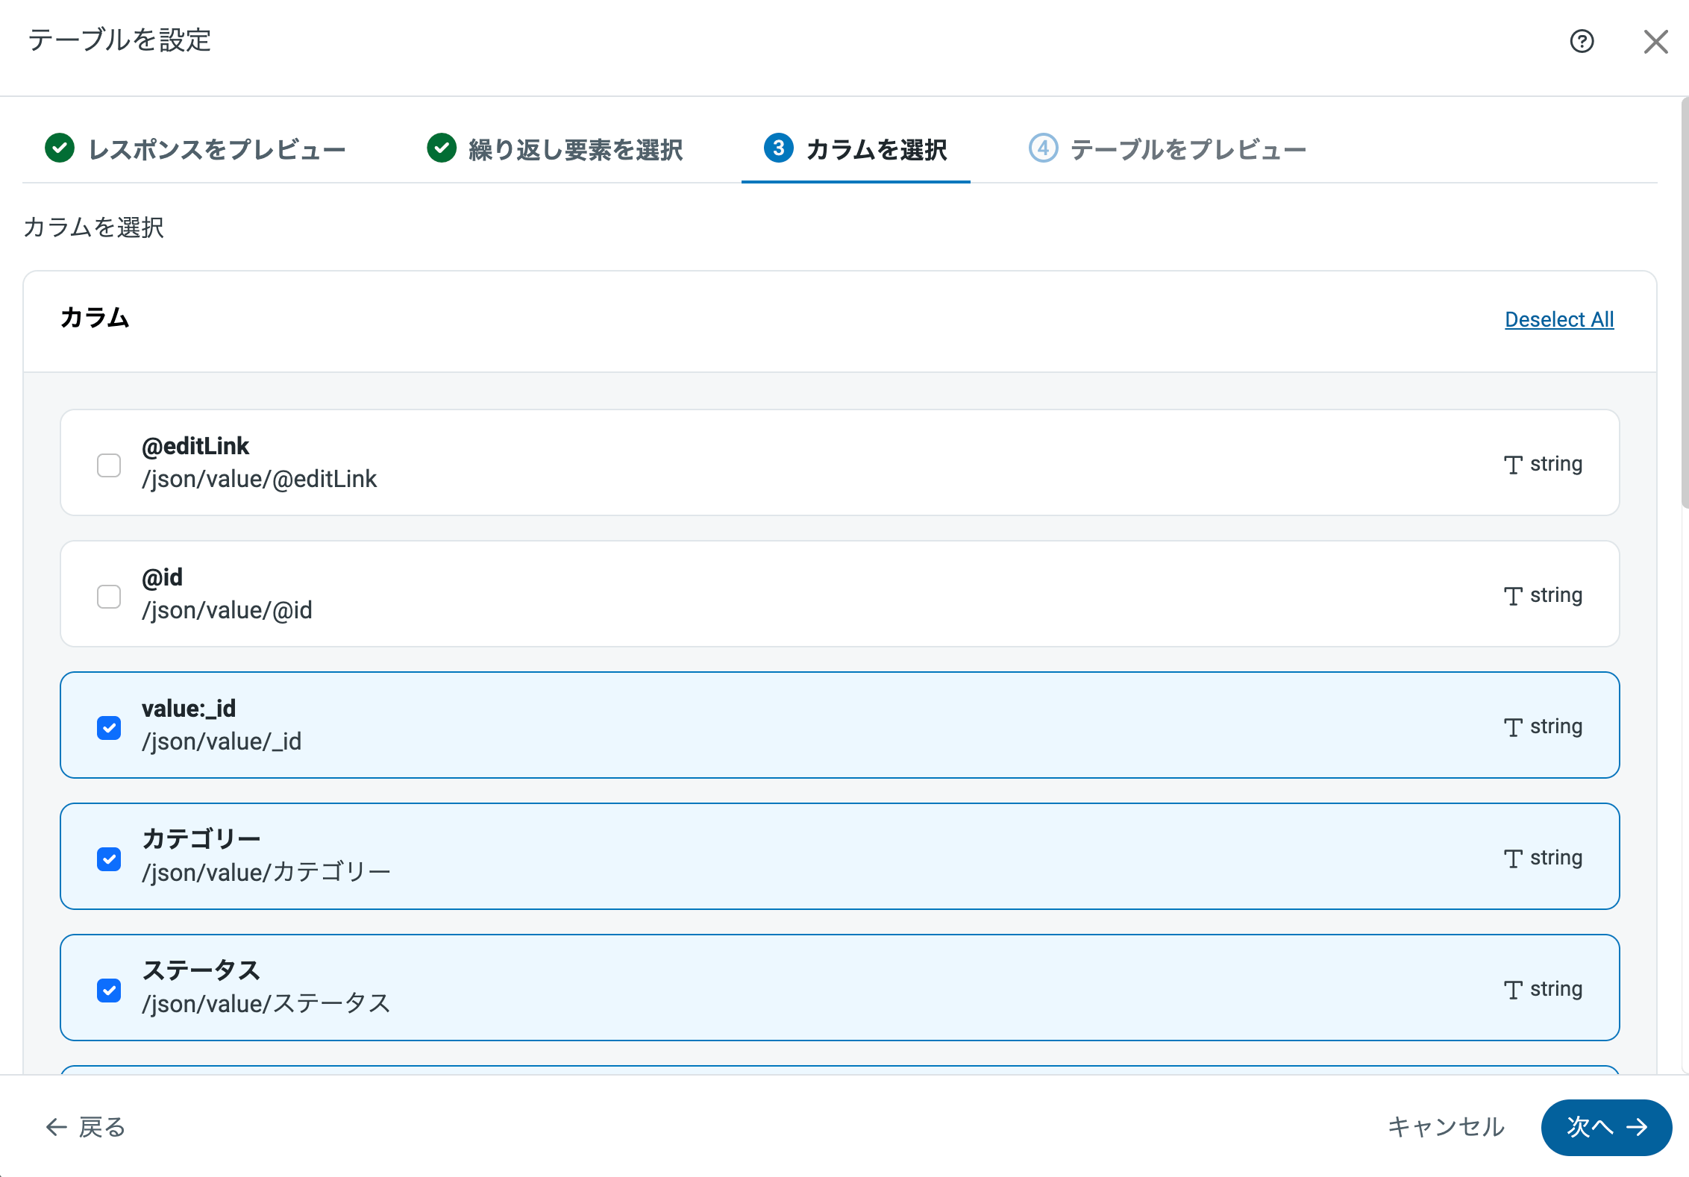Click the green check icon for レスポンスをプレビュー
1689x1177 pixels.
[x=60, y=148]
